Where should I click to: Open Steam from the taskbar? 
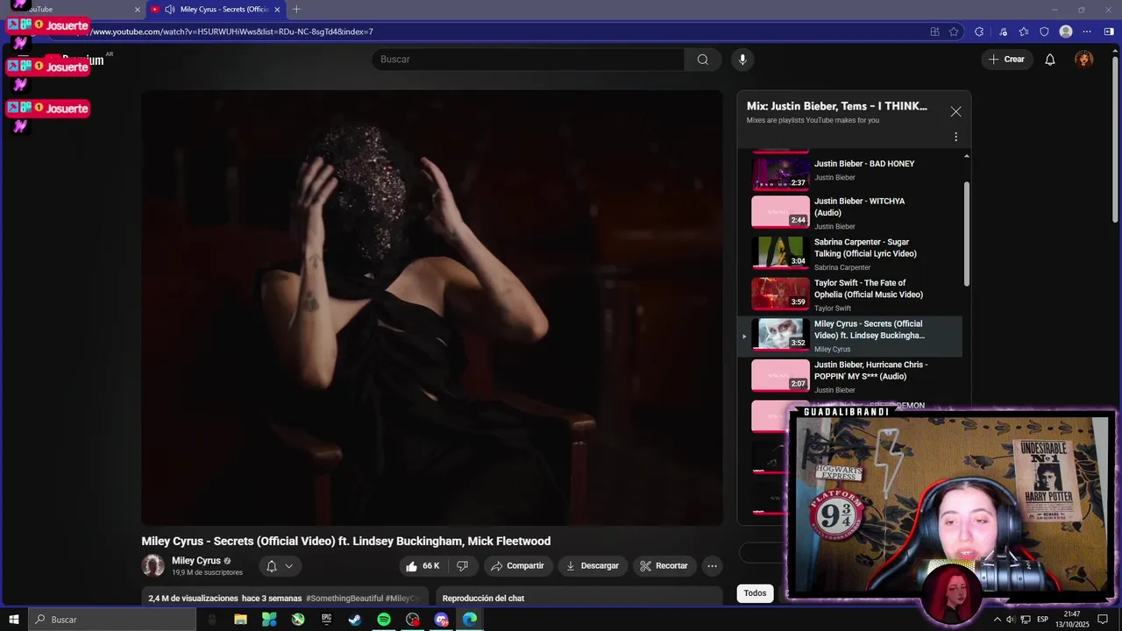coord(355,620)
